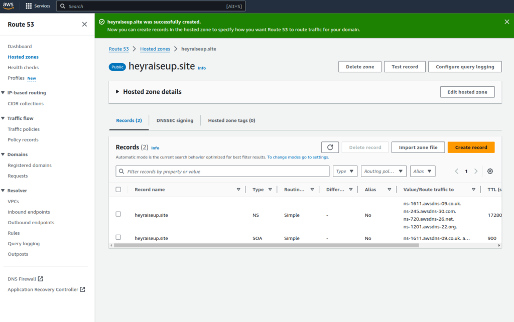Click the Public badge on hosted zone

pyautogui.click(x=117, y=67)
